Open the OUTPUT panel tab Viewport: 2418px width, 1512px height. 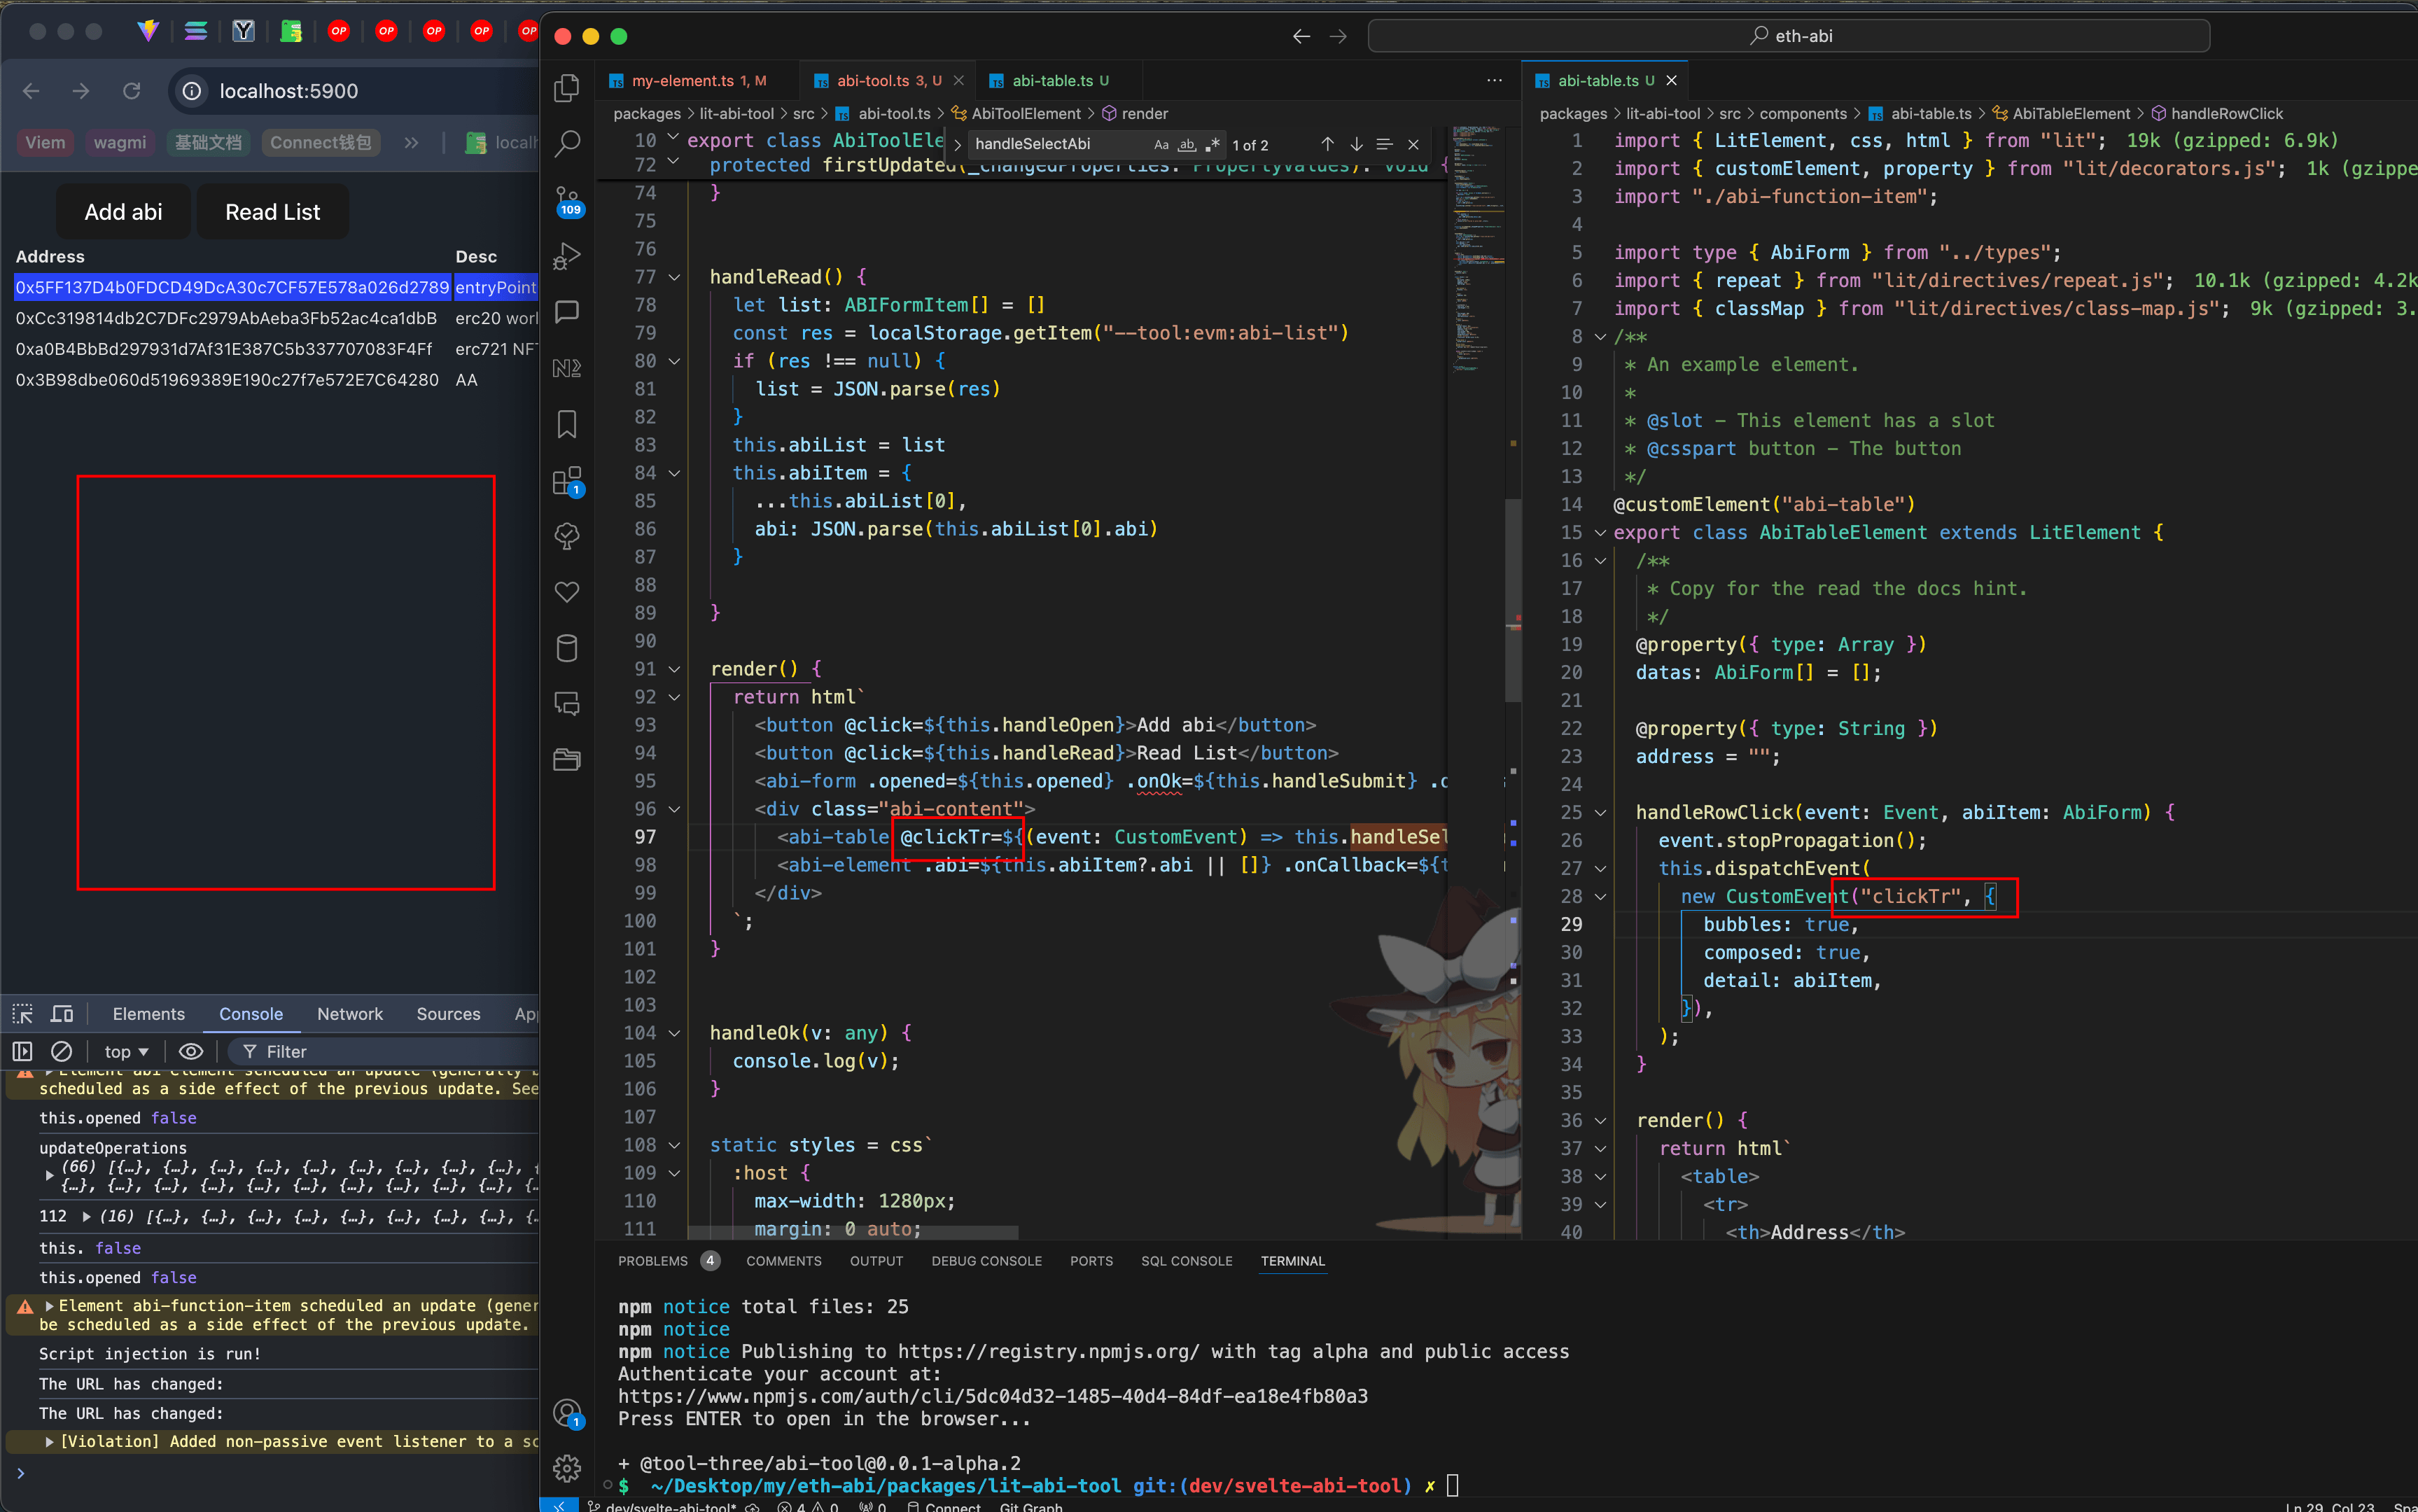click(876, 1261)
